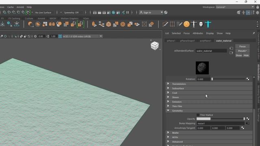The height and width of the screenshot is (146, 260).
Task: Open the FX Caching shelf tab
Action: point(14,18)
